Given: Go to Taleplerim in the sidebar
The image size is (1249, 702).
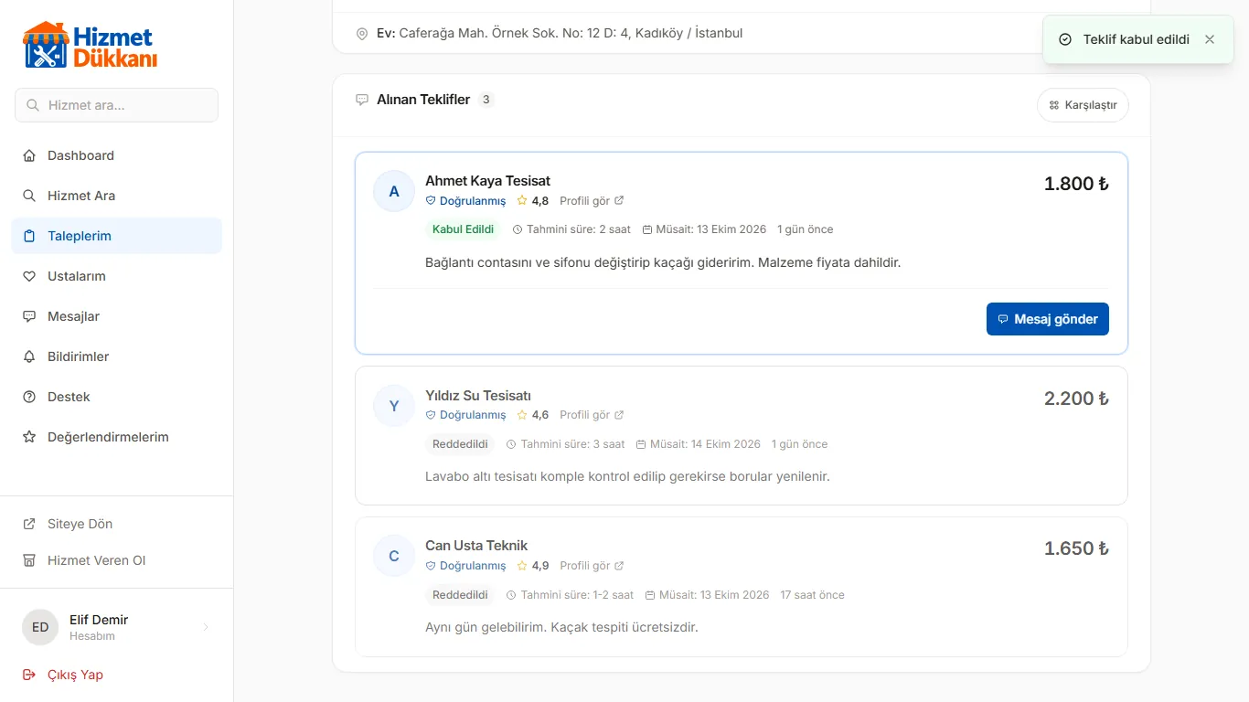Looking at the screenshot, I should pyautogui.click(x=117, y=236).
